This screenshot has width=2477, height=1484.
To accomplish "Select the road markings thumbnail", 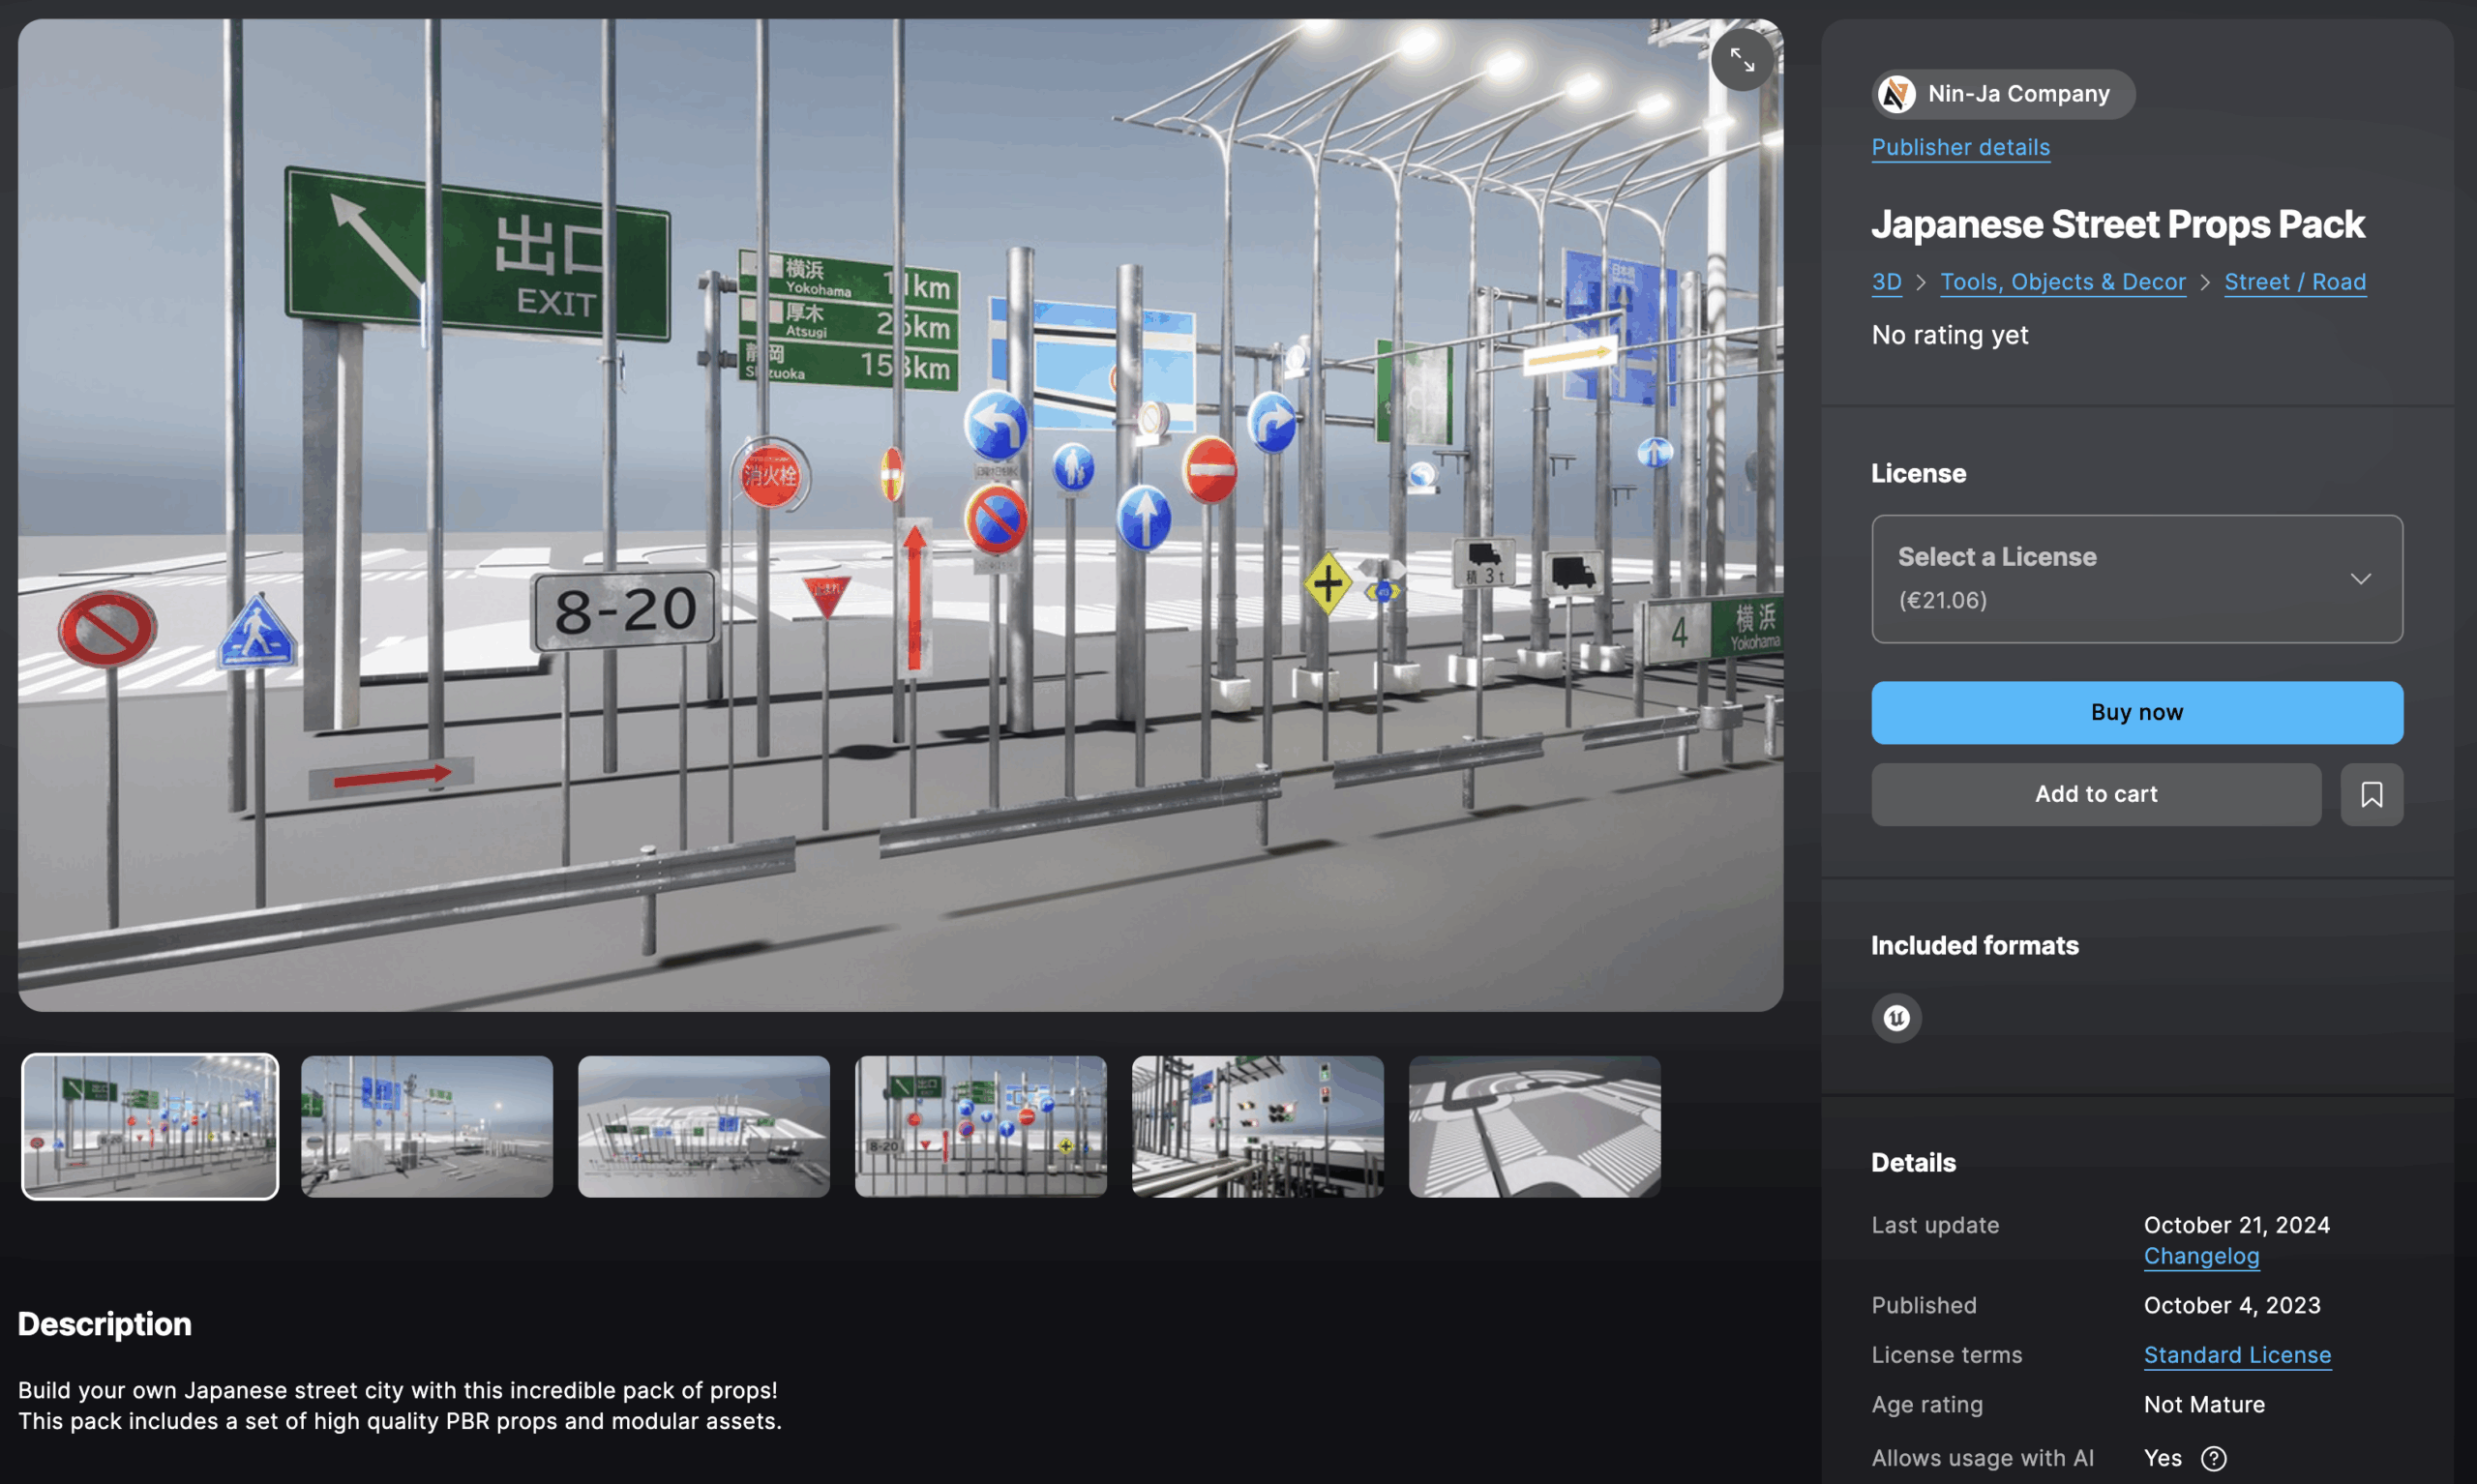I will point(1534,1126).
